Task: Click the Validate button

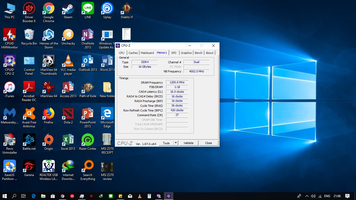Action: coord(188,143)
